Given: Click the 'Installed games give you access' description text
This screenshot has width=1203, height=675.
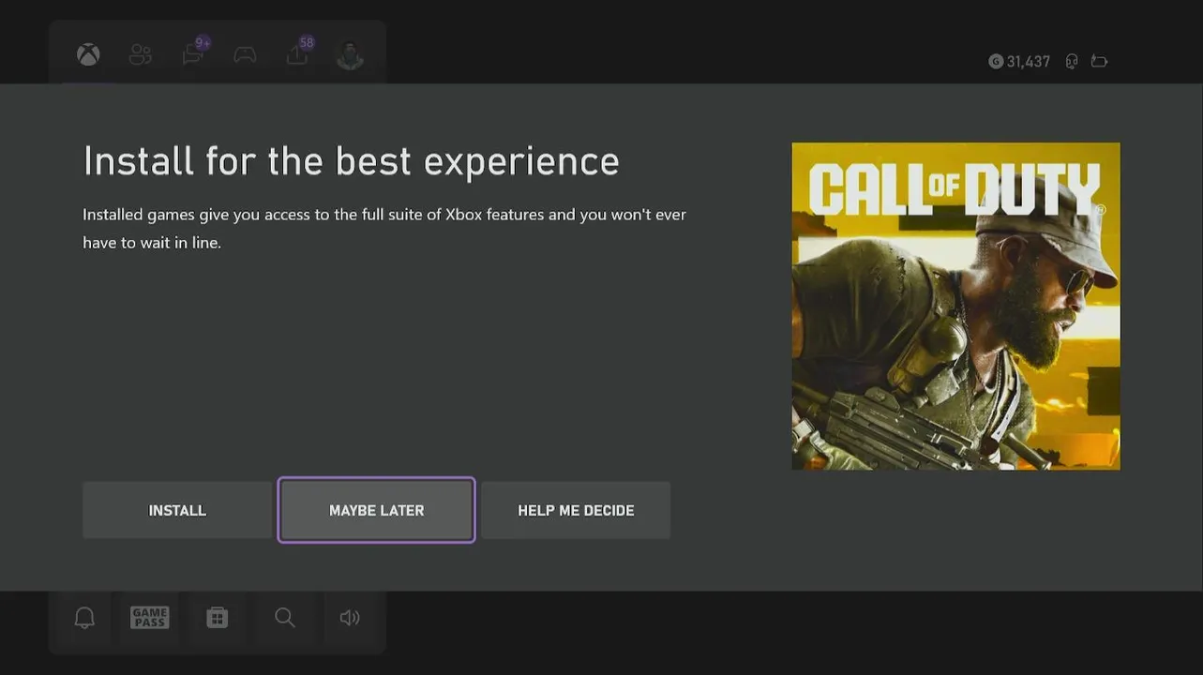Looking at the screenshot, I should tap(384, 229).
